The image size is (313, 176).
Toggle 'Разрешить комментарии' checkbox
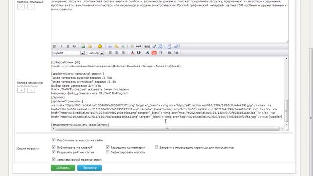coord(108,147)
